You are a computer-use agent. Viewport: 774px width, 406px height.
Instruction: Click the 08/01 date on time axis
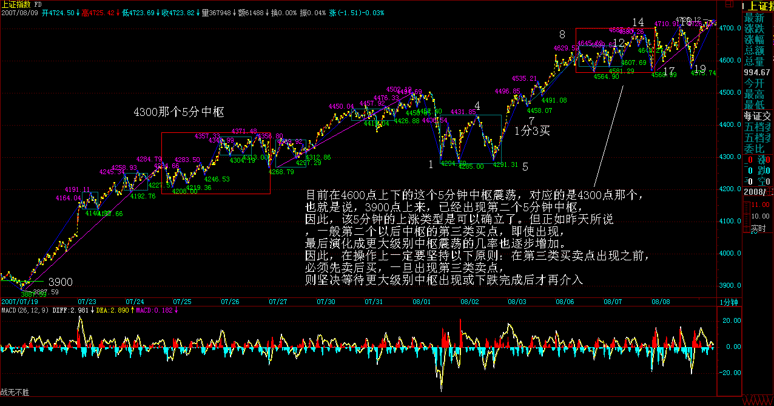point(422,302)
